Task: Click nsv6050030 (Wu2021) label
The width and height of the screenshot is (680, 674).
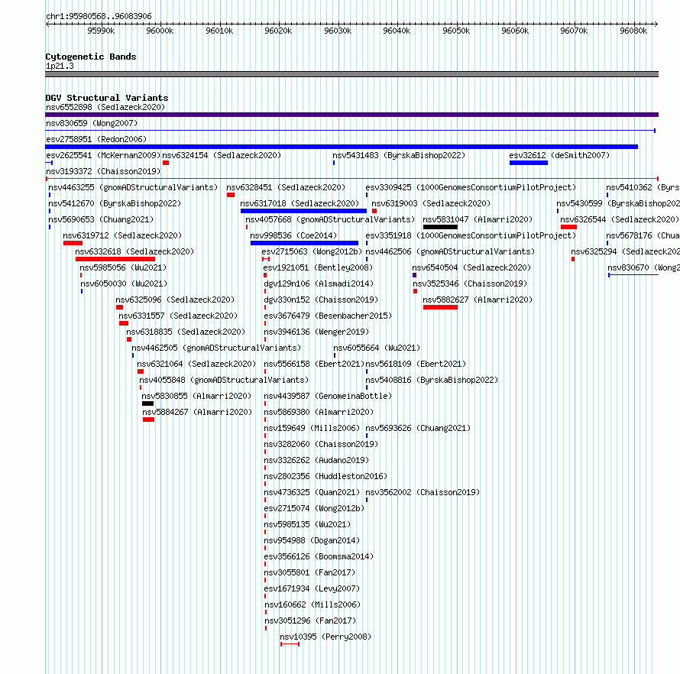Action: coord(124,284)
